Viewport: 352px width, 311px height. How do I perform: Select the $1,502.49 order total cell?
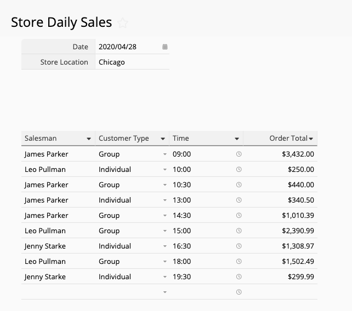(280, 261)
